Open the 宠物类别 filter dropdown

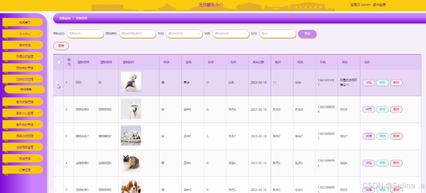pos(137,34)
